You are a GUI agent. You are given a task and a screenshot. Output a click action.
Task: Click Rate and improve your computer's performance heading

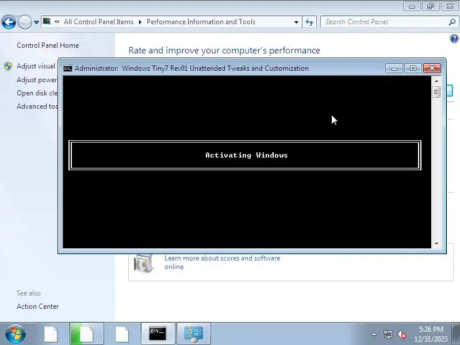point(224,51)
